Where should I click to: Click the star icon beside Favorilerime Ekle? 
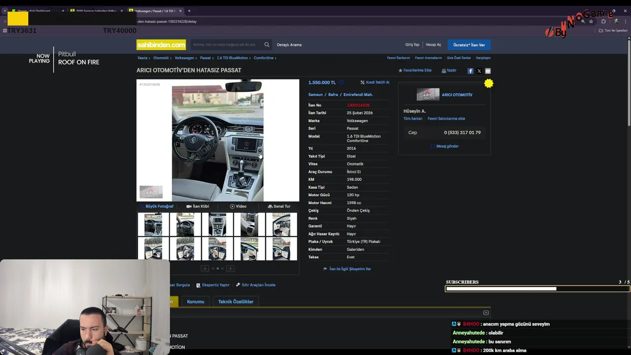tap(400, 71)
